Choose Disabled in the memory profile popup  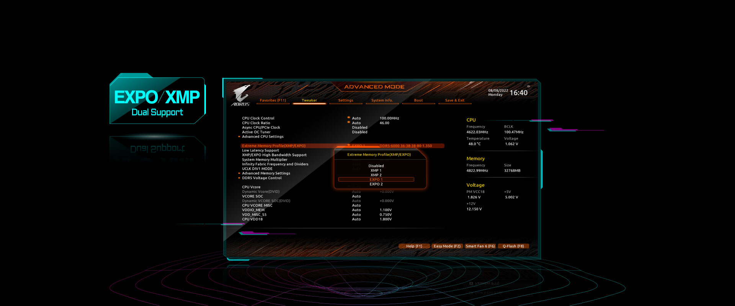(x=376, y=166)
